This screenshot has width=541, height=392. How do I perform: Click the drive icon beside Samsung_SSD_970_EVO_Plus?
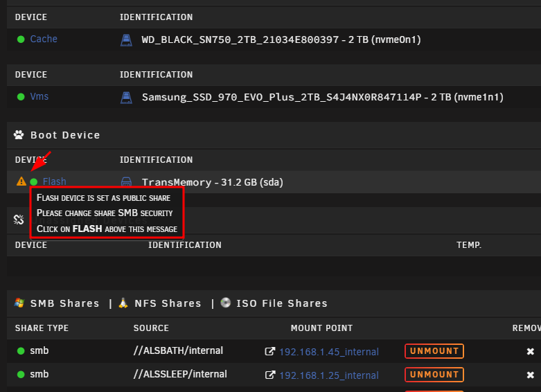click(x=126, y=98)
